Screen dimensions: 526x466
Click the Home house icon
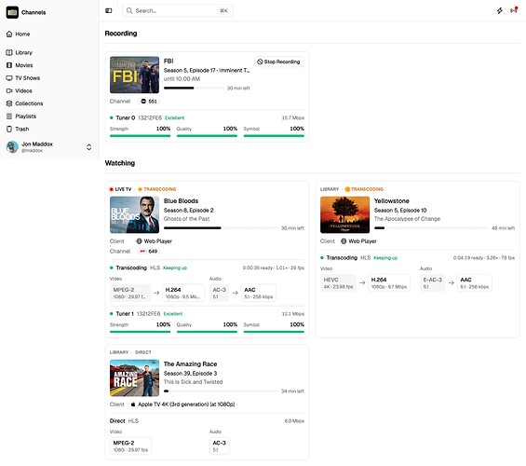point(9,34)
